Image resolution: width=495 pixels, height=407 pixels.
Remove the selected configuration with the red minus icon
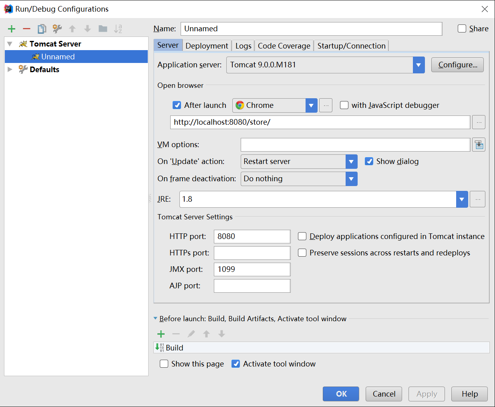click(26, 29)
